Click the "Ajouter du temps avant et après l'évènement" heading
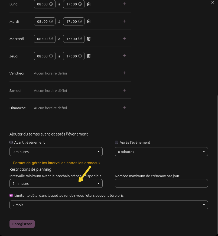Viewport: 218px width, 236px height. pos(48,134)
